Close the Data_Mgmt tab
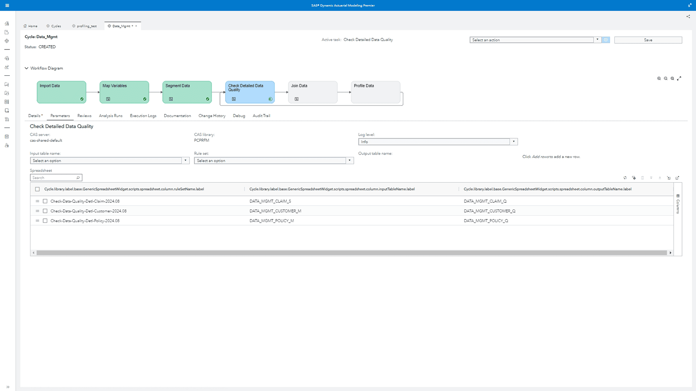The image size is (696, 391). (136, 26)
